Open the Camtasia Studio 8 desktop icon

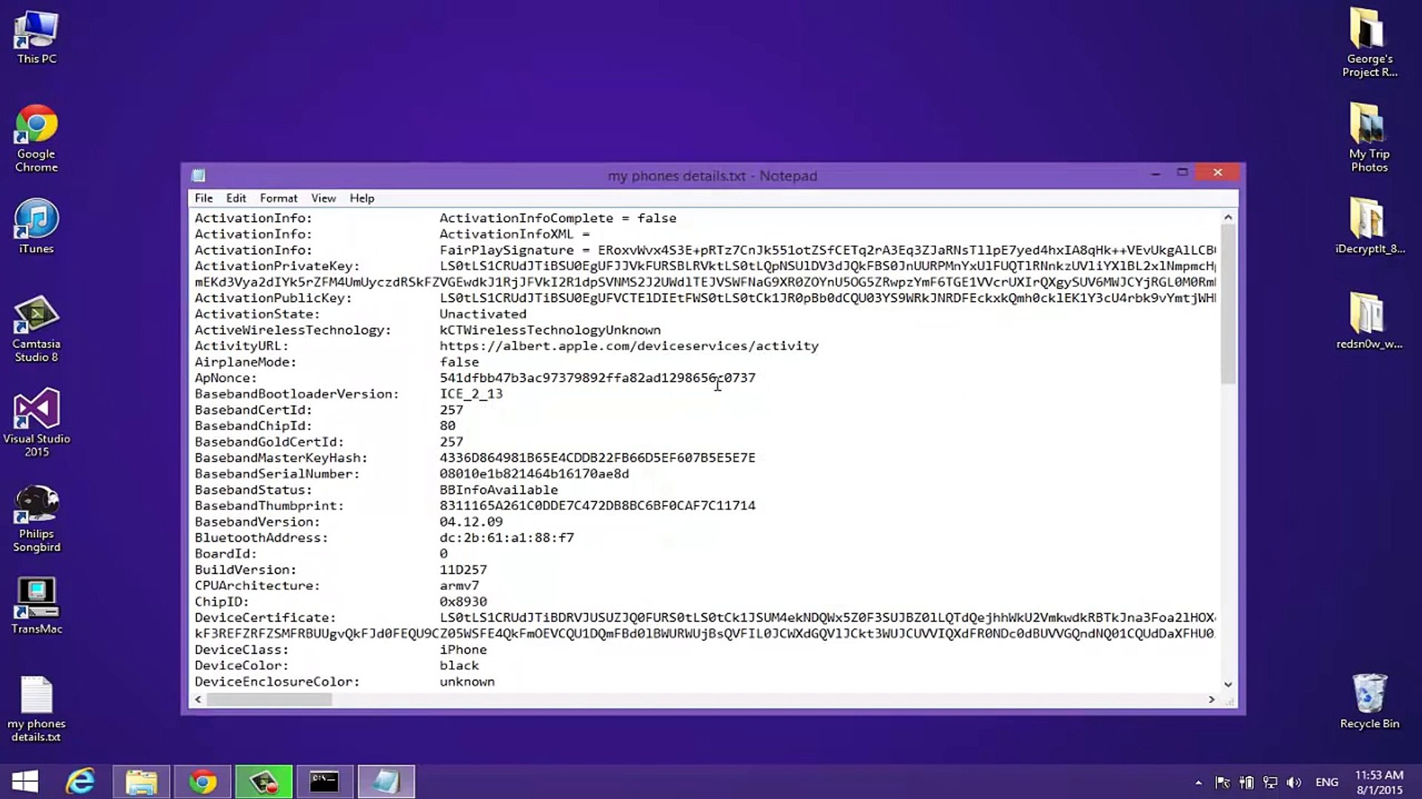point(36,317)
